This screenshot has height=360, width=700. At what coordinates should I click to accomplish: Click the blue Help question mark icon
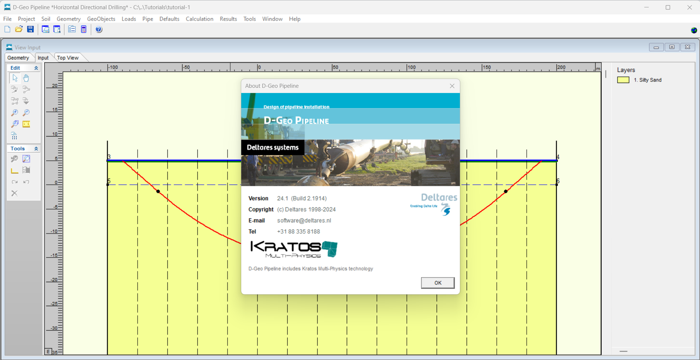99,30
